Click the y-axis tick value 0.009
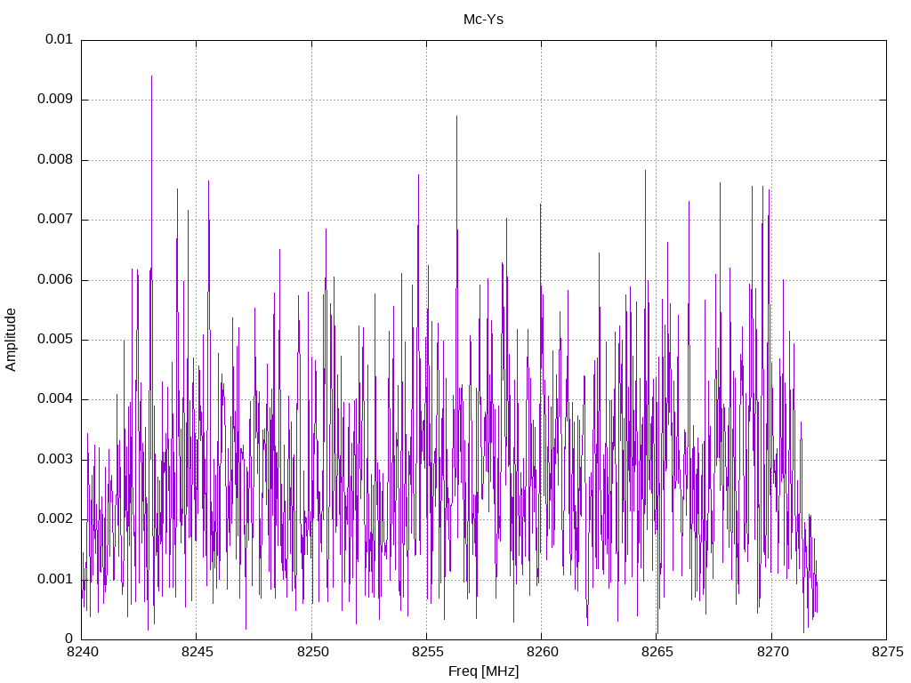Viewport: 911px width, 683px height. click(x=55, y=100)
